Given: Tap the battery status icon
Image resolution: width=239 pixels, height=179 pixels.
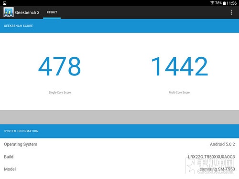Looking at the screenshot, I should (x=224, y=3).
